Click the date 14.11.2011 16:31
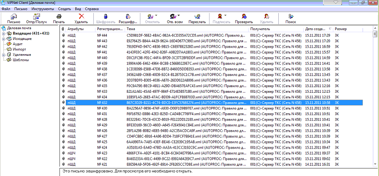 point(317,164)
